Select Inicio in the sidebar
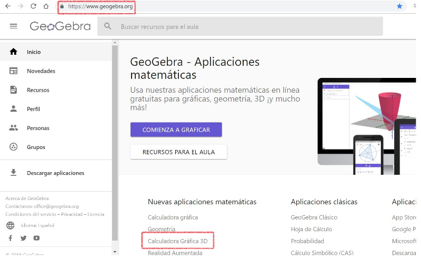This screenshot has width=421, height=259. (x=56, y=52)
